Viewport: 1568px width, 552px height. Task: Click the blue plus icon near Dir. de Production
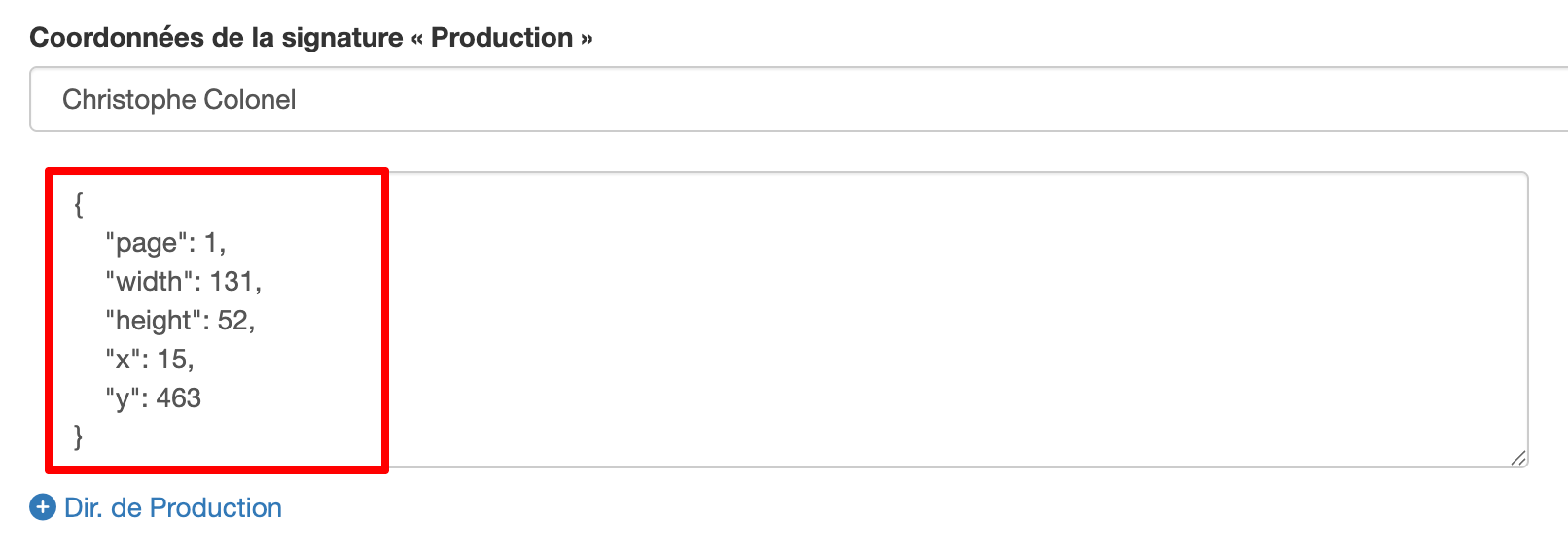point(43,507)
